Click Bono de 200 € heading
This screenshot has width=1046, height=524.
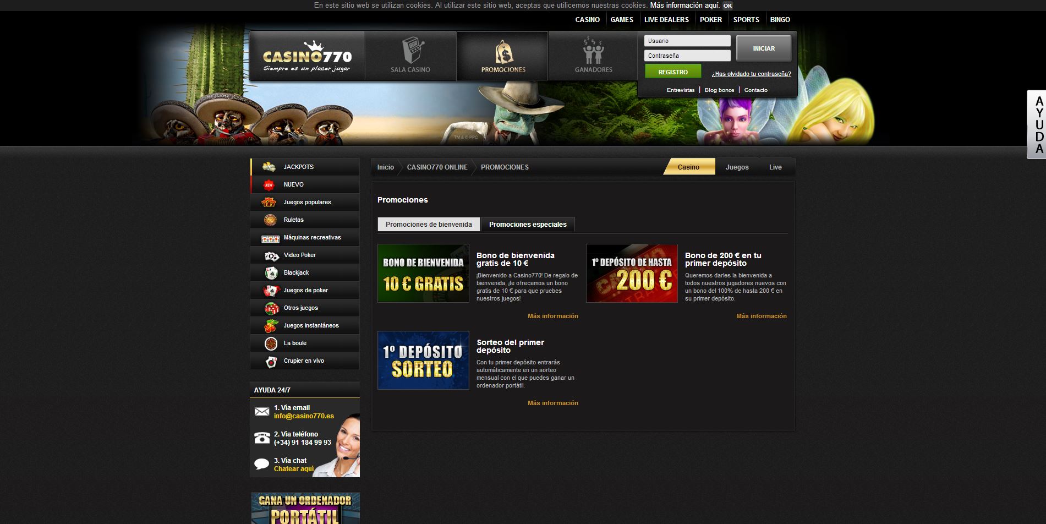pos(723,259)
